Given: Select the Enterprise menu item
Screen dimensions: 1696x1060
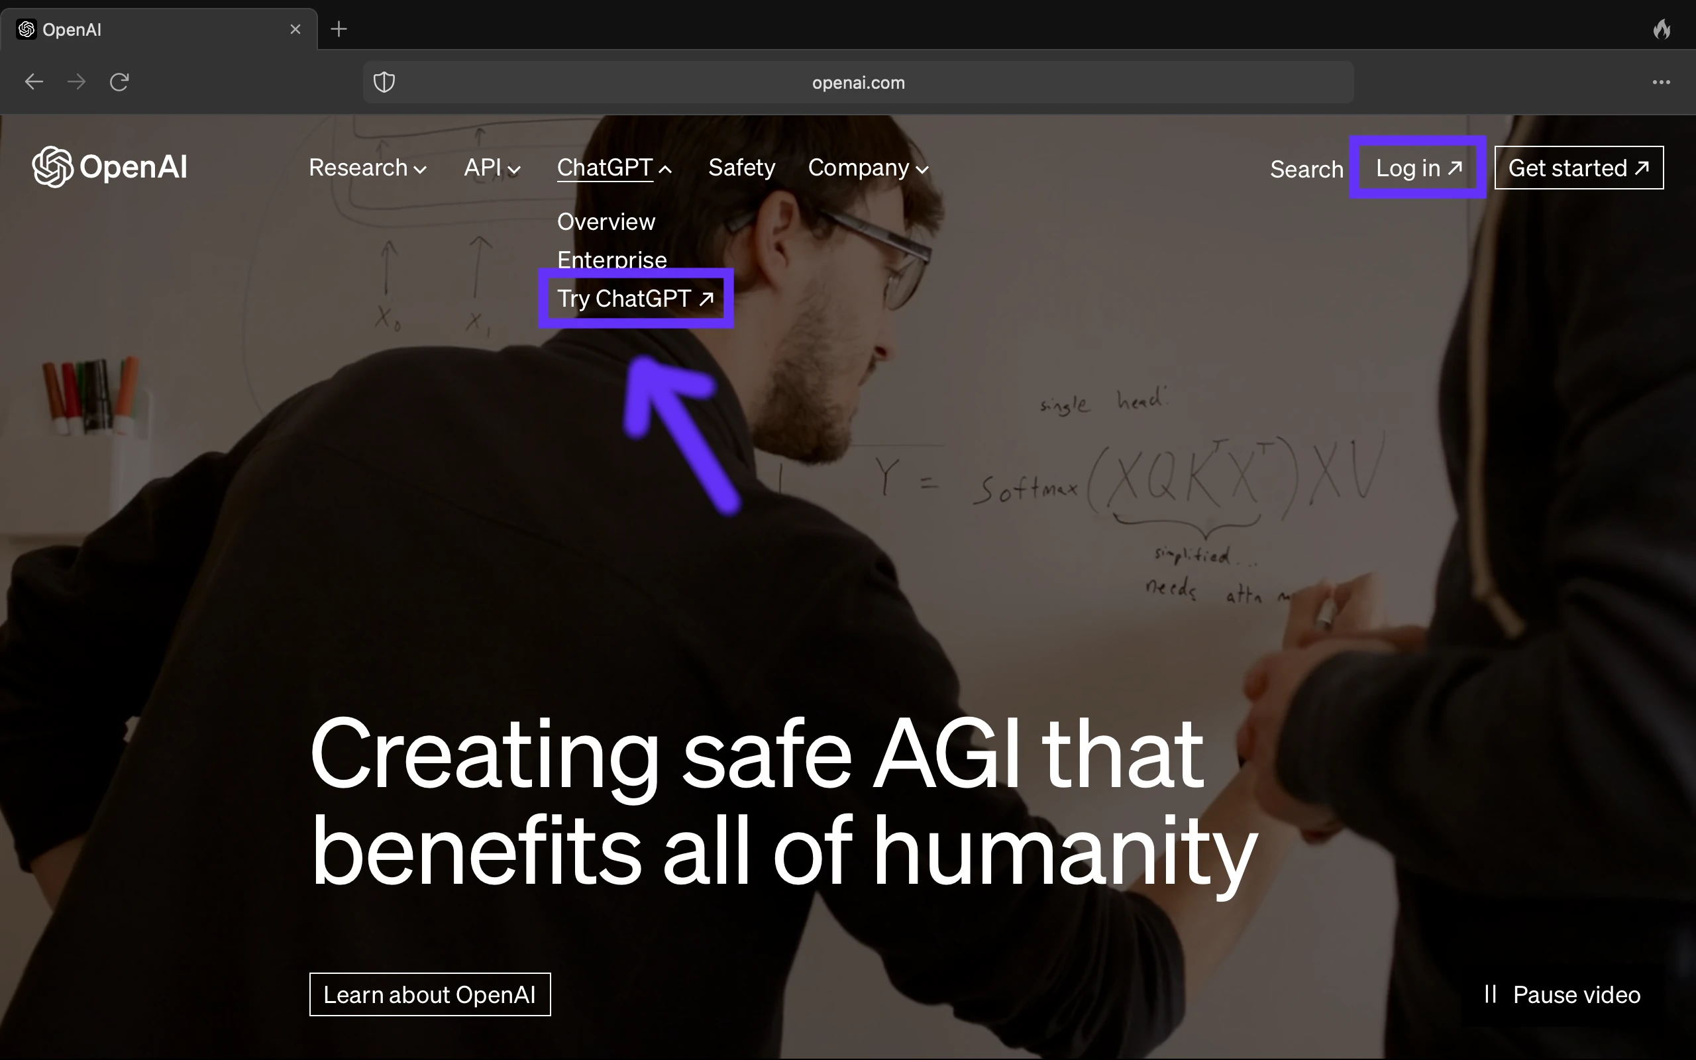Looking at the screenshot, I should (x=611, y=259).
